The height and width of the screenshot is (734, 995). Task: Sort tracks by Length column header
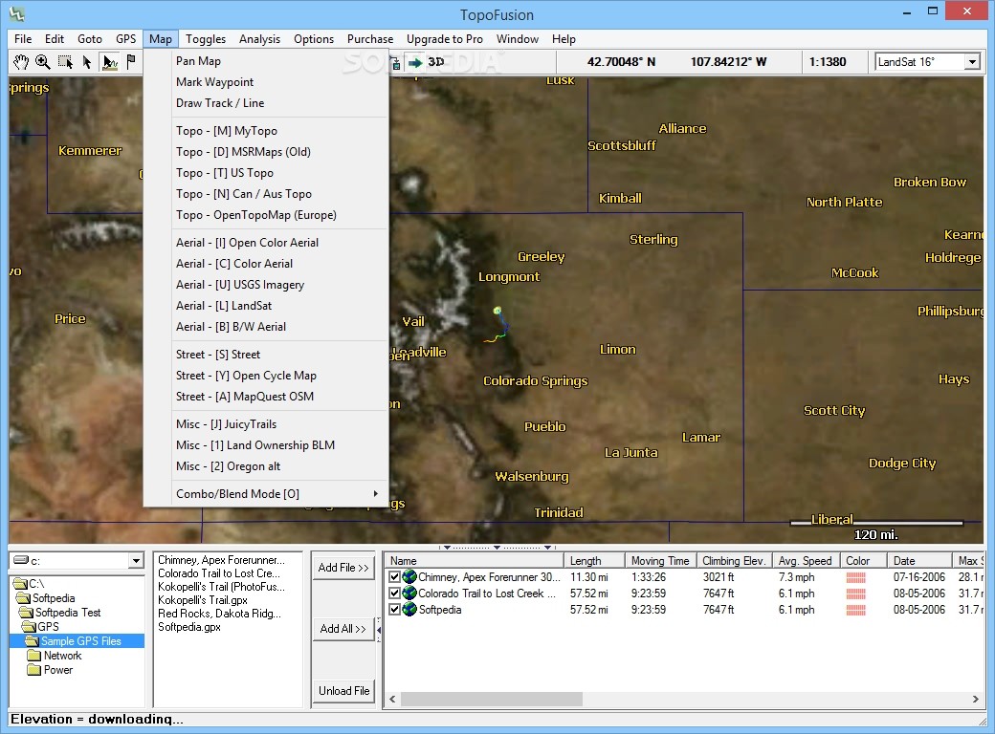point(594,561)
